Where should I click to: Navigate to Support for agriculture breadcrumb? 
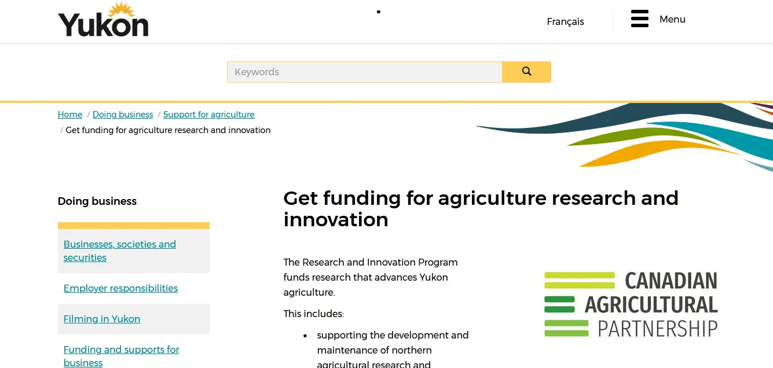tap(208, 115)
